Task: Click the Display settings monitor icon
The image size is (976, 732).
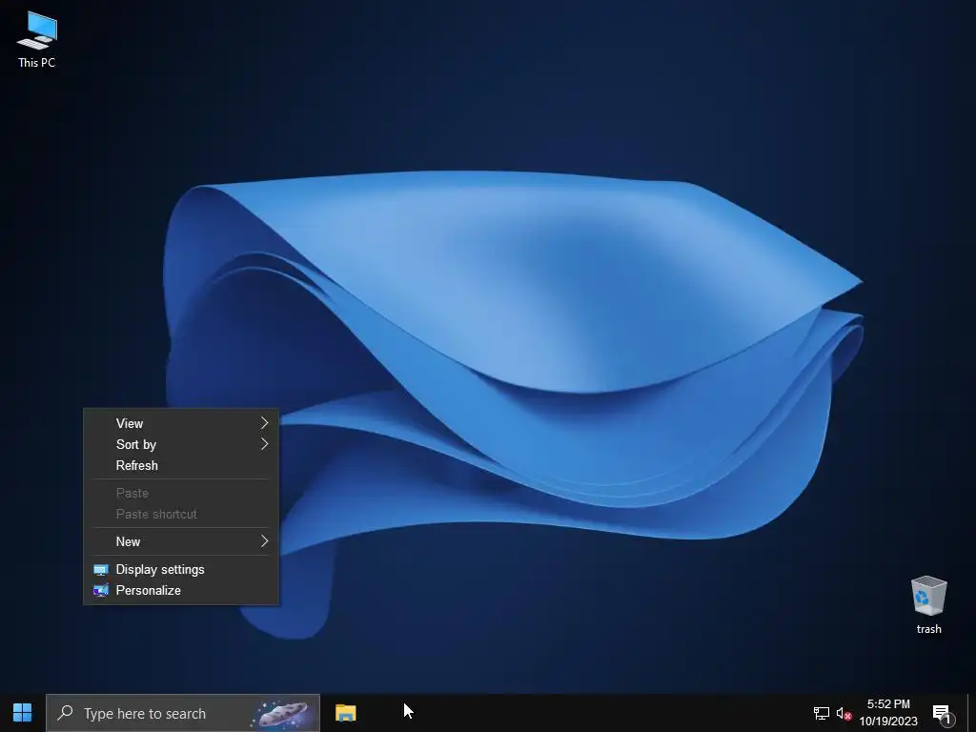Action: pyautogui.click(x=101, y=570)
